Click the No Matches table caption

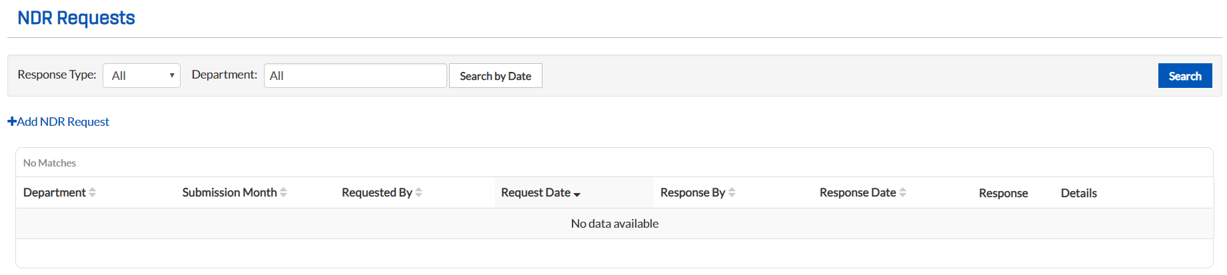pyautogui.click(x=49, y=163)
